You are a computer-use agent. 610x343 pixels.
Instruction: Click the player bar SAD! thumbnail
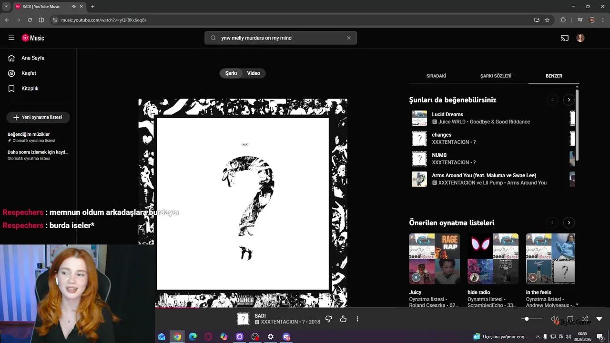click(243, 319)
